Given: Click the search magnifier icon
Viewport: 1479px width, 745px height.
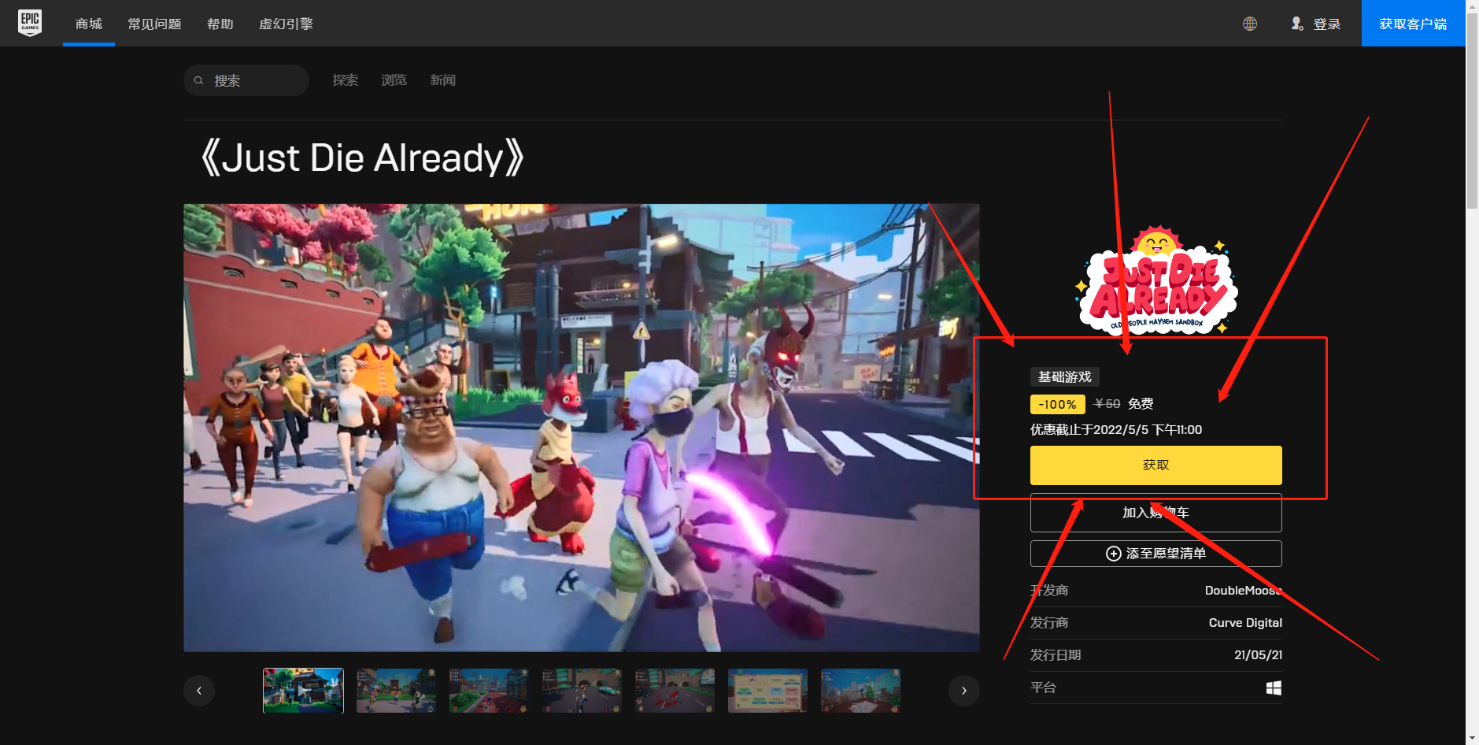Looking at the screenshot, I should [199, 80].
